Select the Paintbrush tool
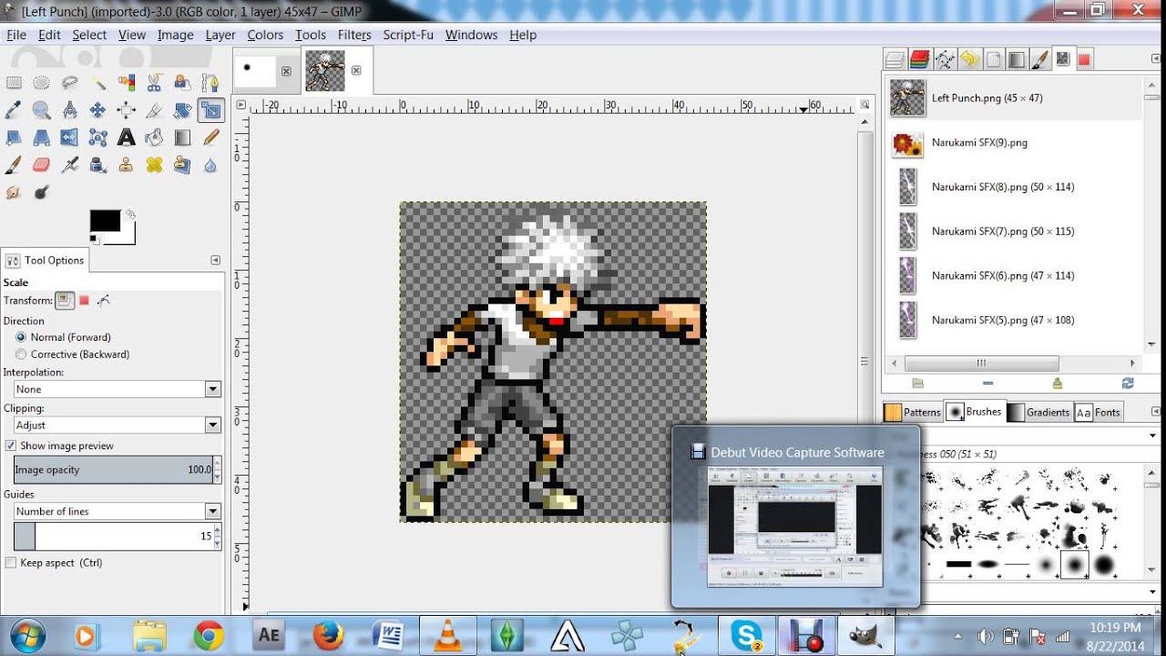The height and width of the screenshot is (656, 1166). tap(14, 165)
